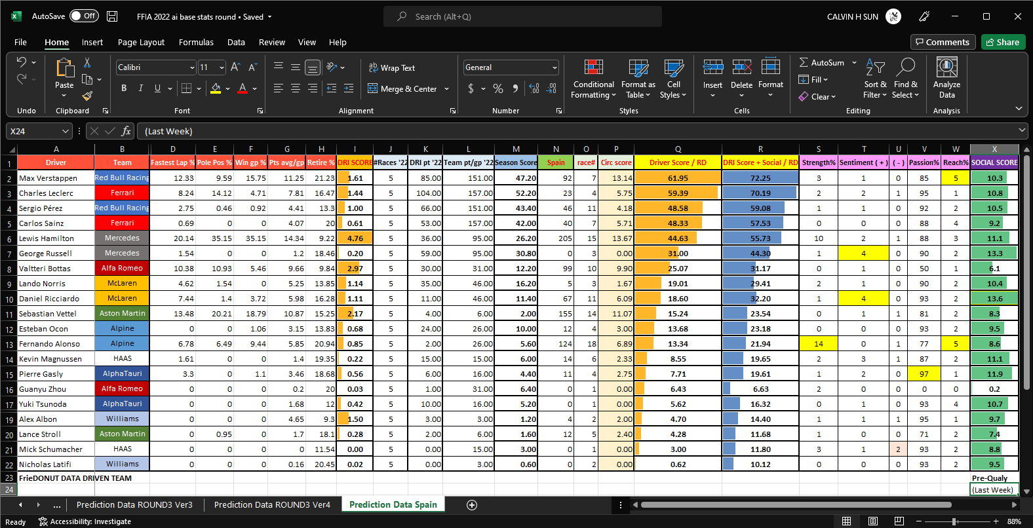Open the File menu
Viewport: 1033px width, 528px height.
(x=20, y=42)
